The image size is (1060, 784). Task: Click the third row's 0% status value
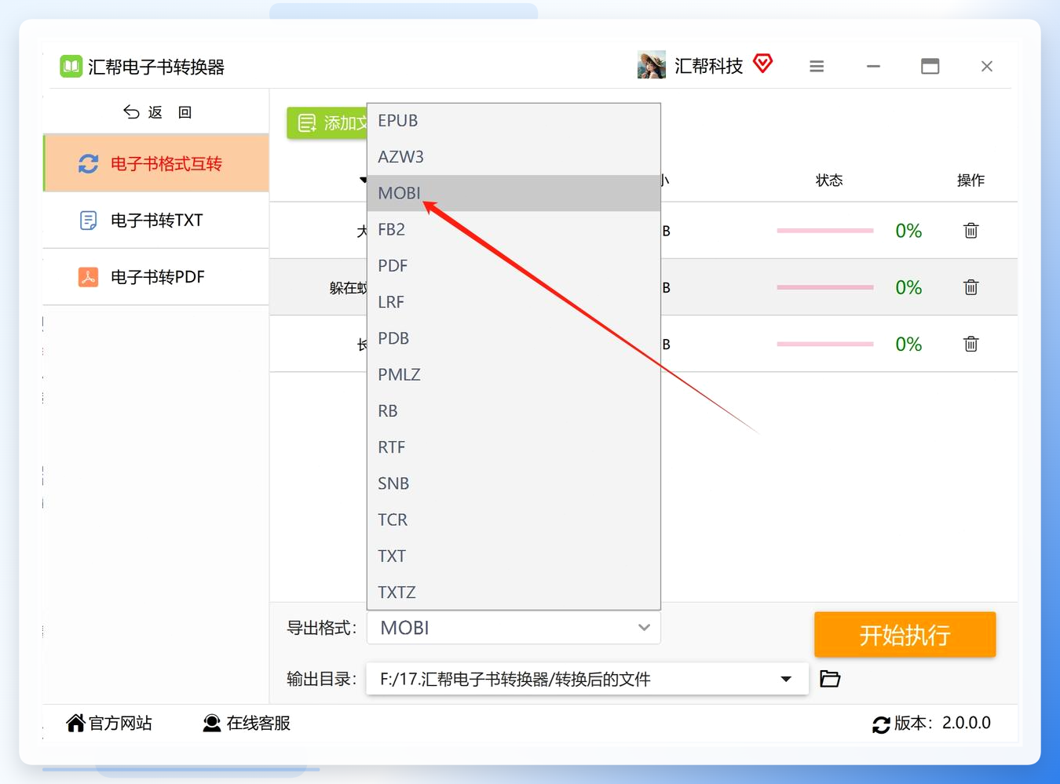(x=908, y=344)
